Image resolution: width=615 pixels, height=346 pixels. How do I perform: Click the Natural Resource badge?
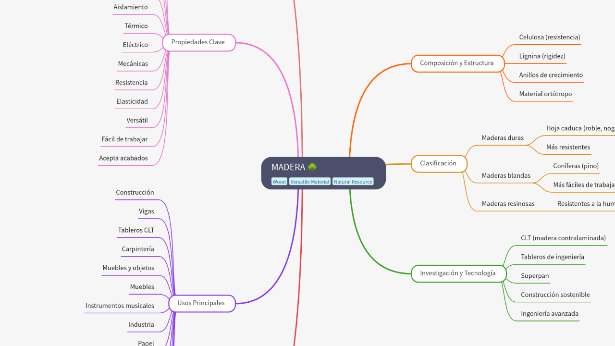click(353, 181)
